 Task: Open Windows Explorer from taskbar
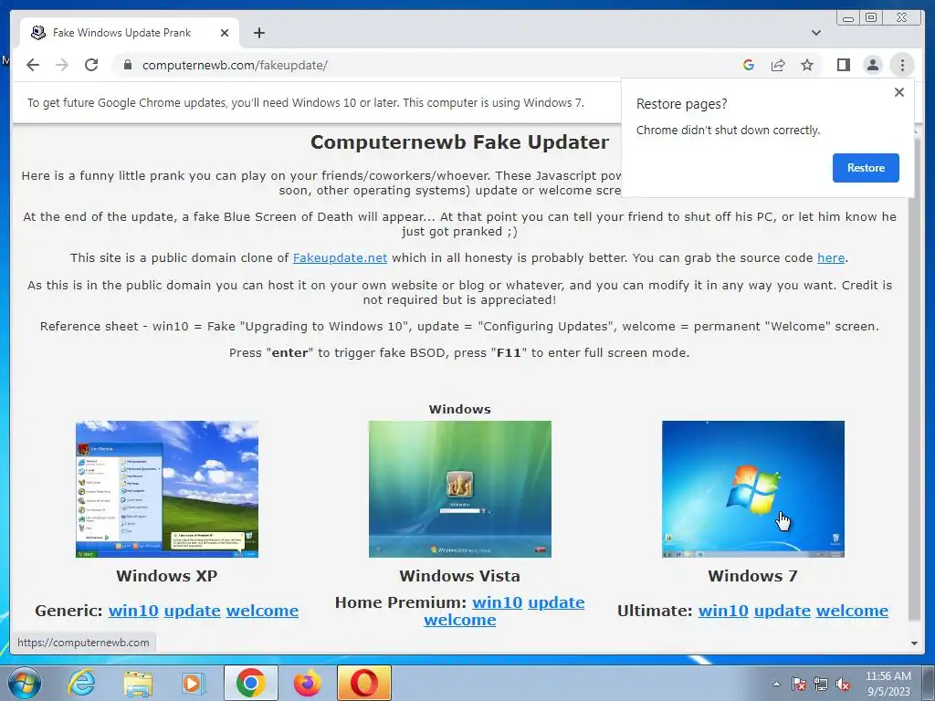(x=138, y=683)
